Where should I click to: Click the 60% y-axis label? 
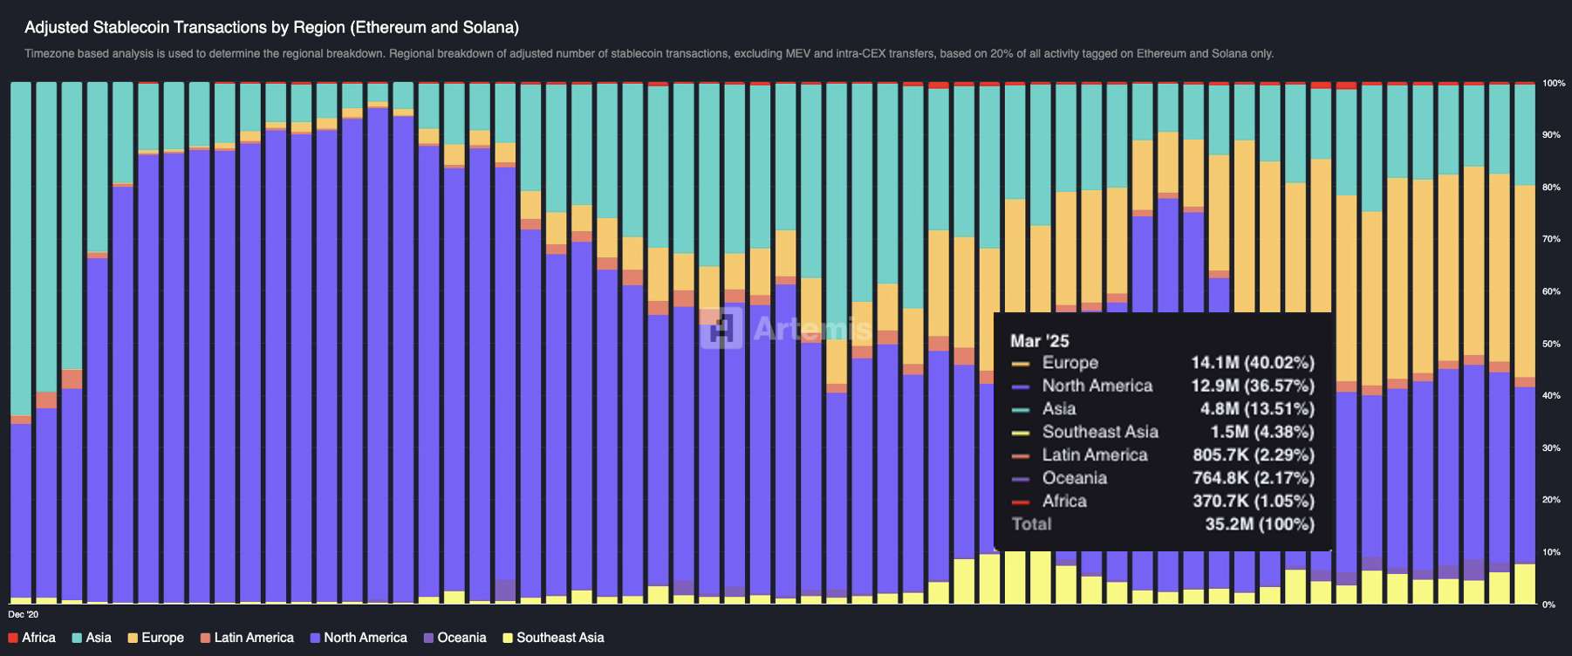pyautogui.click(x=1551, y=291)
